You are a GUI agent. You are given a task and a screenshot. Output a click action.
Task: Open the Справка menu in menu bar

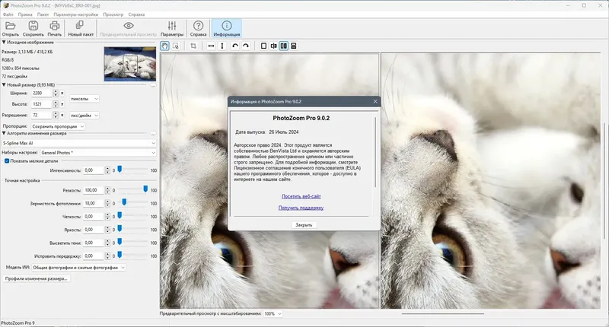[136, 14]
